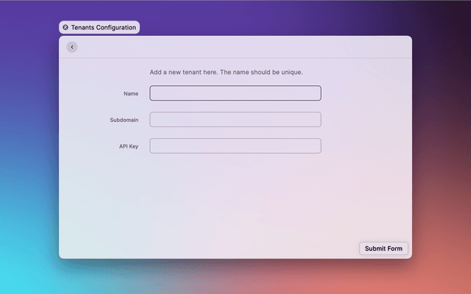Select the API Key input box
The height and width of the screenshot is (294, 471).
235,146
